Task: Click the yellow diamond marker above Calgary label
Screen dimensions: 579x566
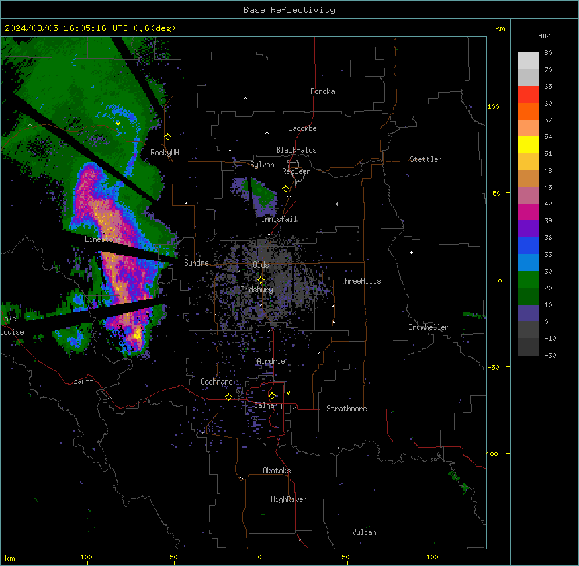Action: (x=272, y=396)
